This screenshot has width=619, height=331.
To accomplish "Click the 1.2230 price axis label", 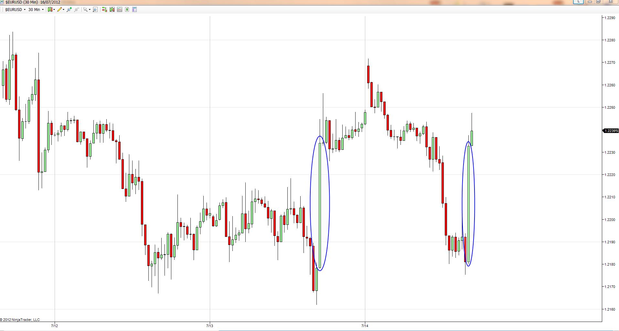I will tap(610, 152).
